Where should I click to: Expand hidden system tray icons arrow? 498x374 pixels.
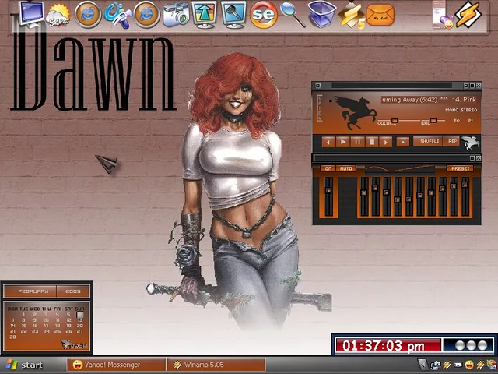423,365
